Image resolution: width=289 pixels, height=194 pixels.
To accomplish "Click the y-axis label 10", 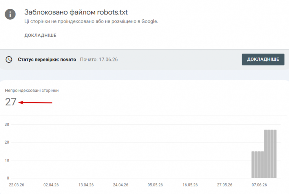I will [x=7, y=160].
